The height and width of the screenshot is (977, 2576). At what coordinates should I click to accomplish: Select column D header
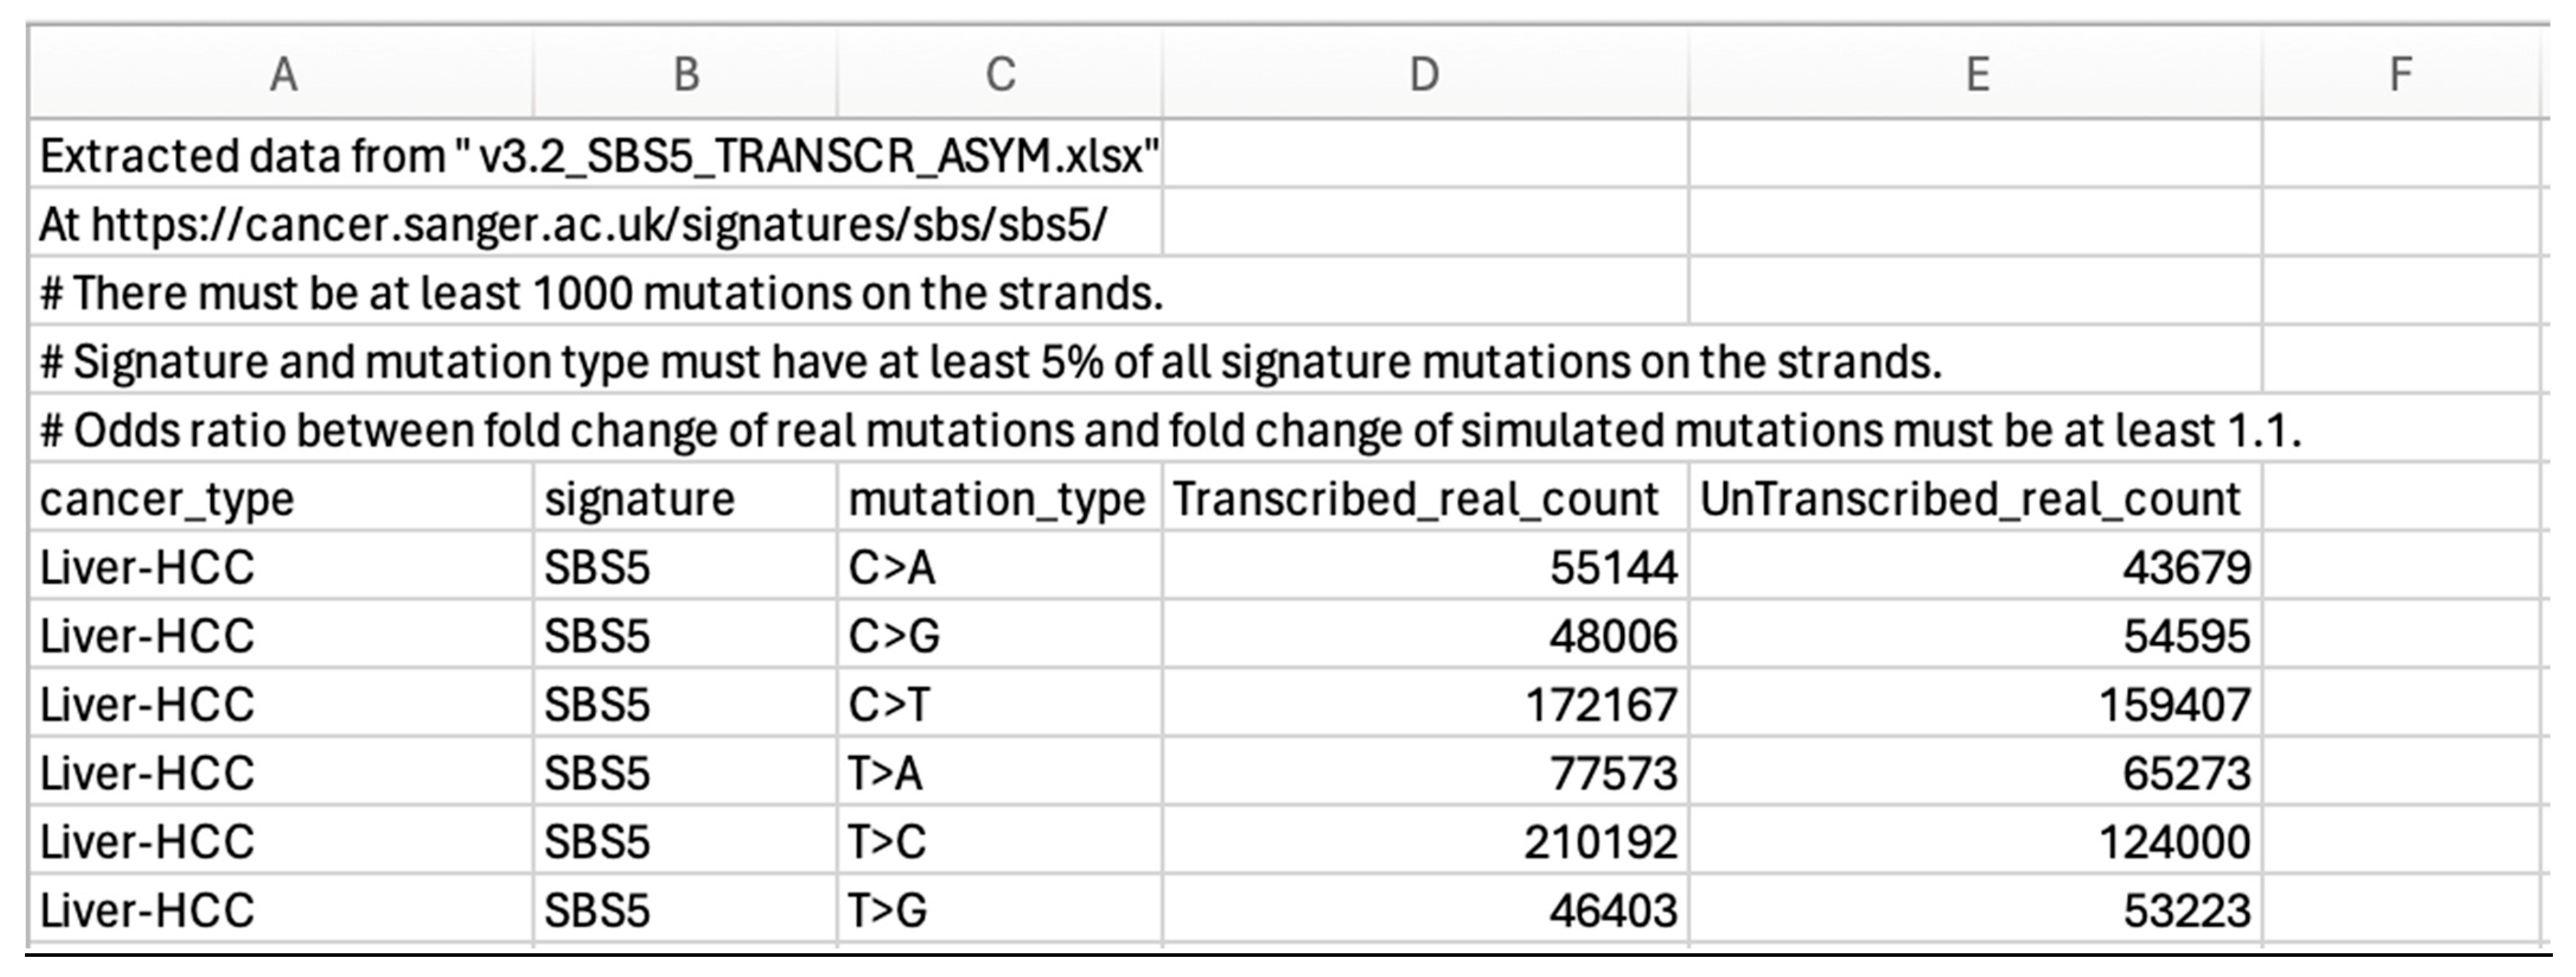[1424, 74]
